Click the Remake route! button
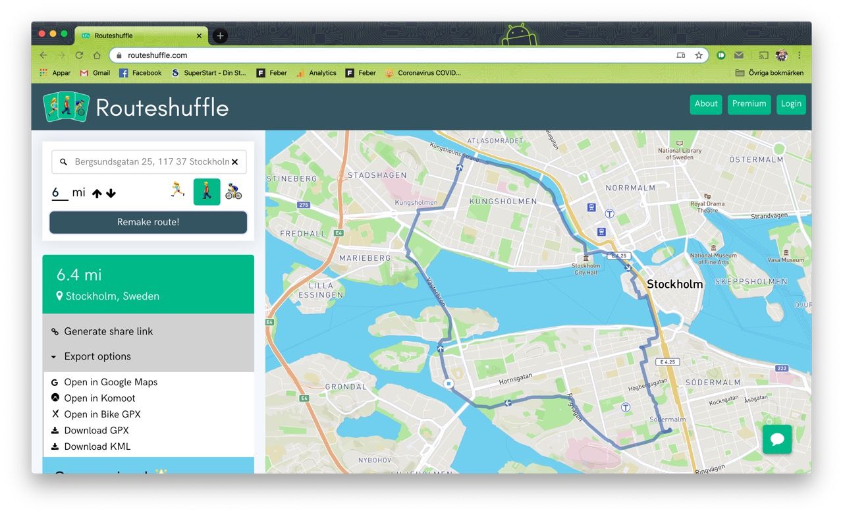The image size is (843, 515). [x=148, y=222]
